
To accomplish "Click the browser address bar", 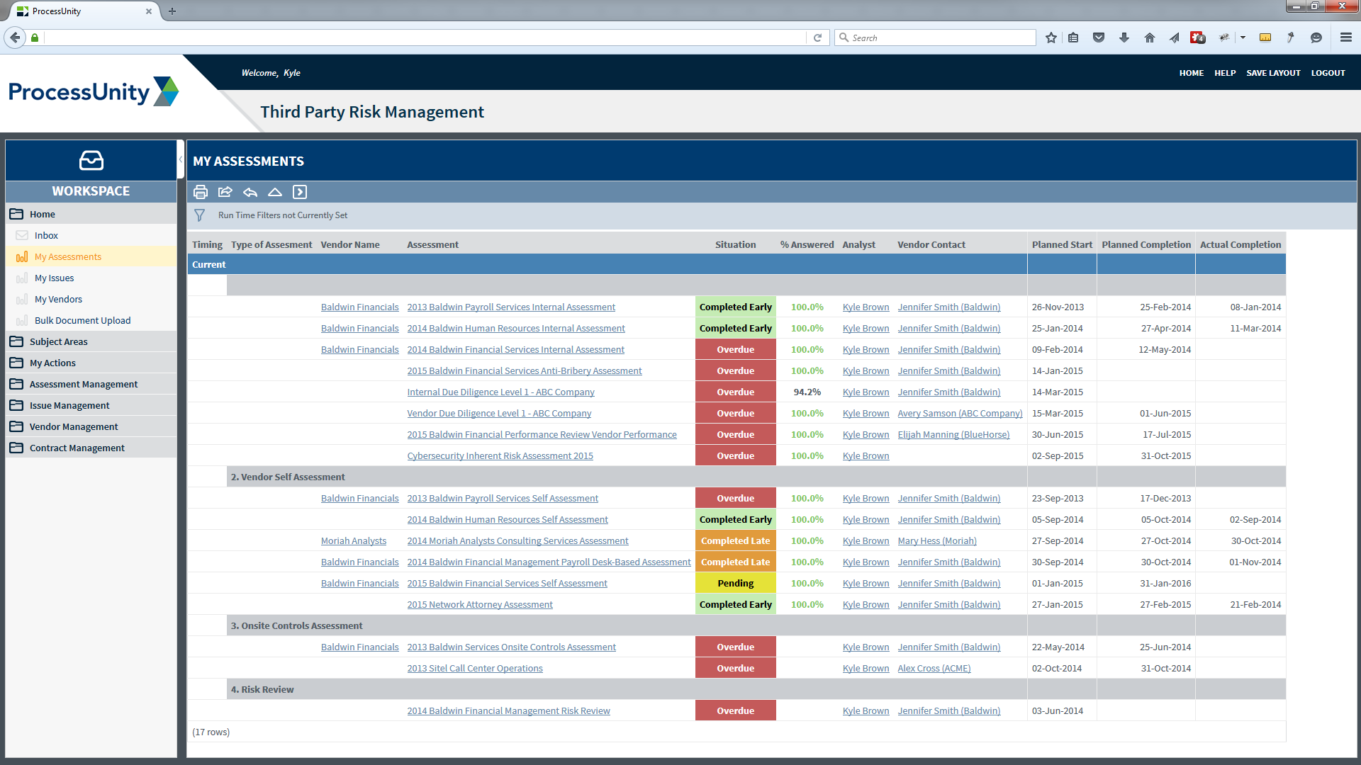I will (x=424, y=38).
